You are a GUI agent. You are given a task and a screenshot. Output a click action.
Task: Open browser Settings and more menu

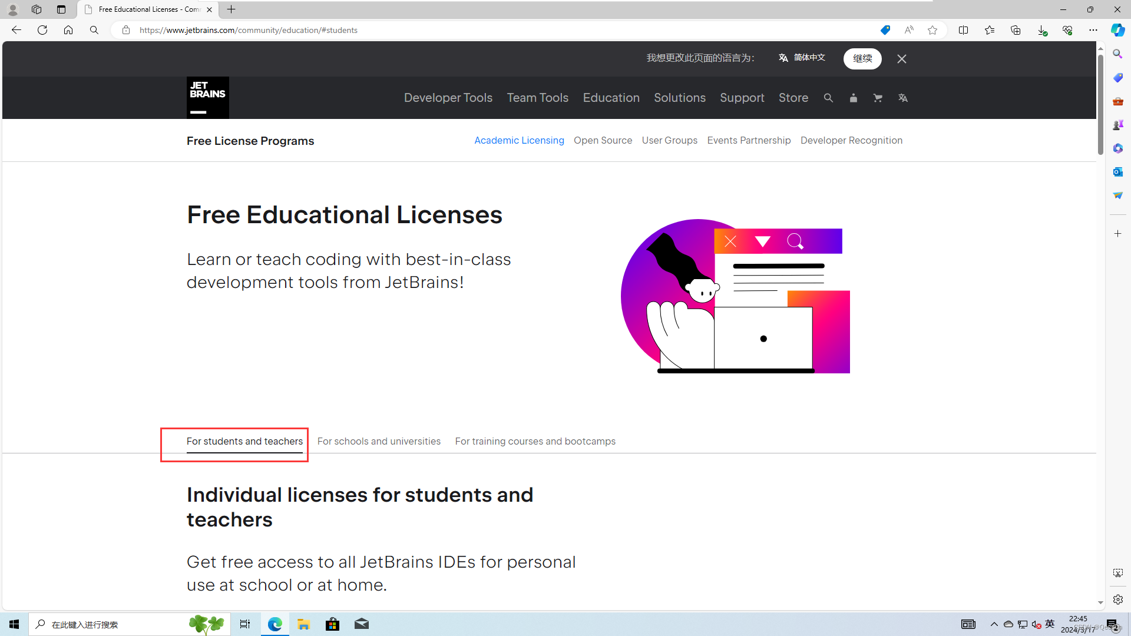pyautogui.click(x=1093, y=30)
